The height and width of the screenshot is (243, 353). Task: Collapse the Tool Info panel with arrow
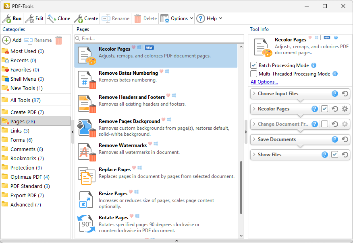click(x=246, y=132)
